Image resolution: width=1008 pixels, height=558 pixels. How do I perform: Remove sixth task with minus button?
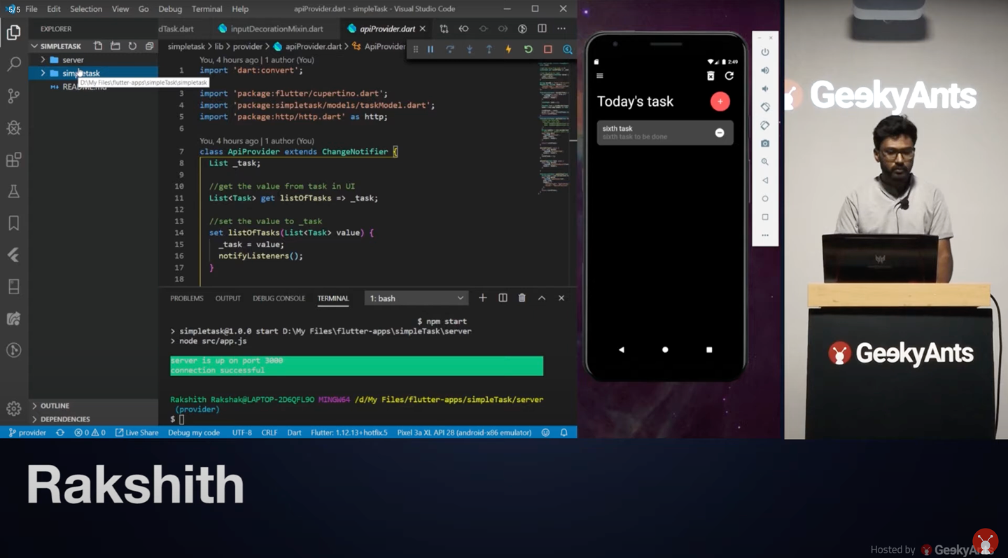click(719, 133)
